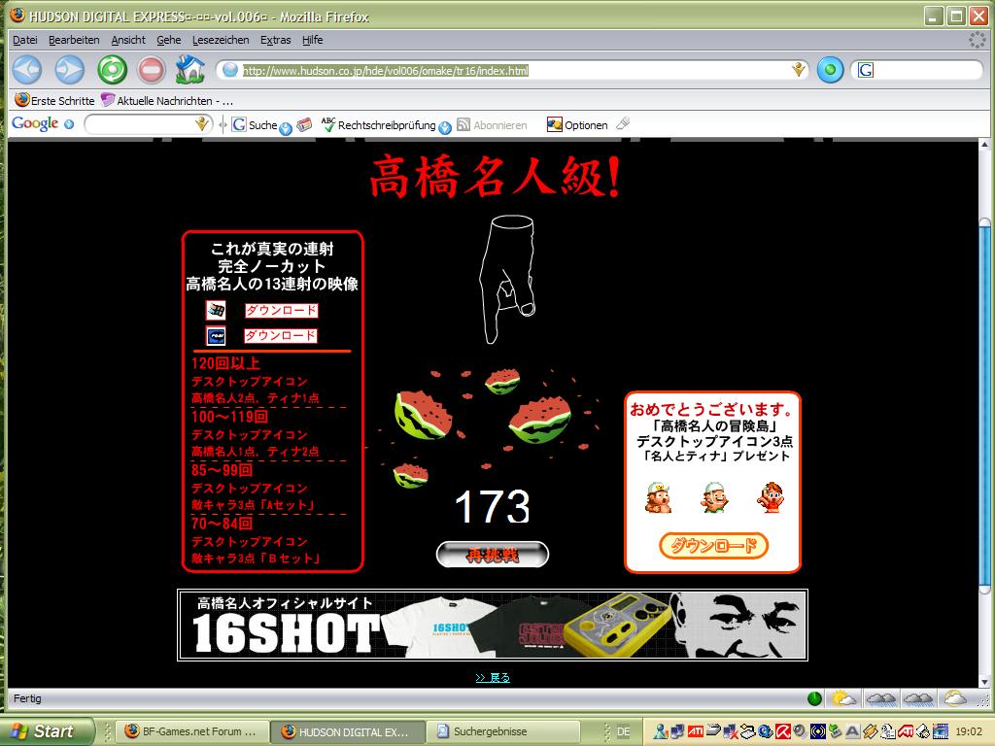Click red Avira umbrella tray icon
Image resolution: width=995 pixels, height=746 pixels.
(x=782, y=731)
